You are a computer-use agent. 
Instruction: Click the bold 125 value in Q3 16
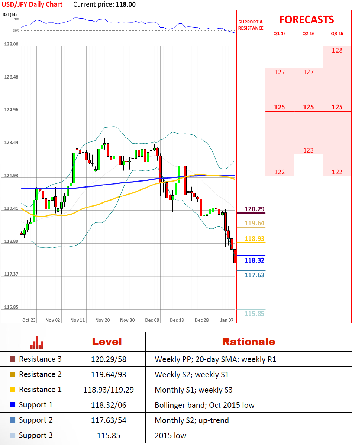(x=337, y=107)
